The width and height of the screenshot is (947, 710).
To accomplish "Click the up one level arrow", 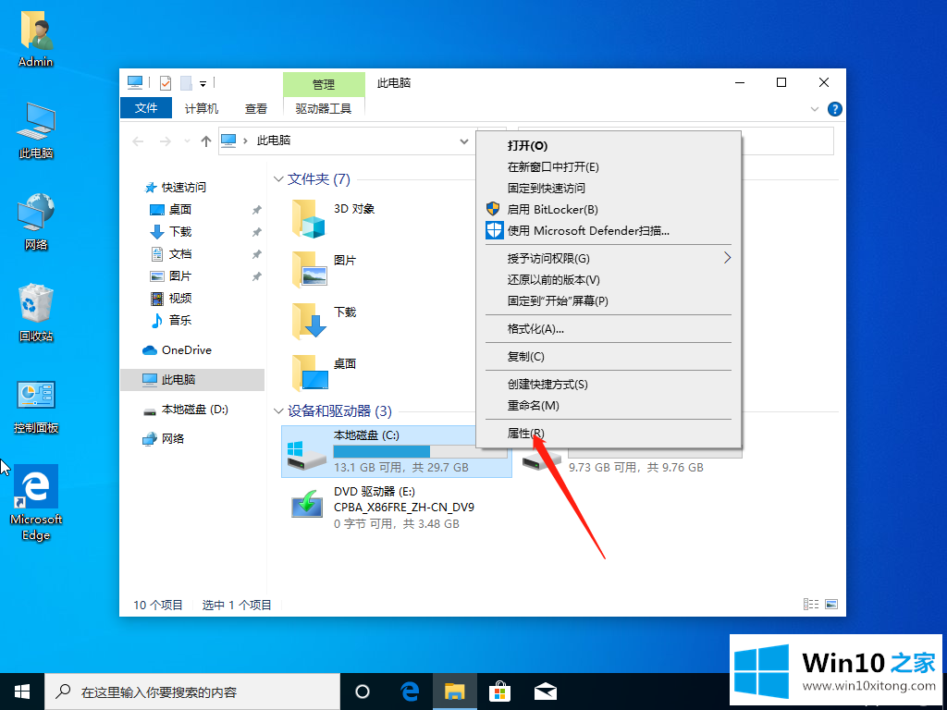I will 206,141.
